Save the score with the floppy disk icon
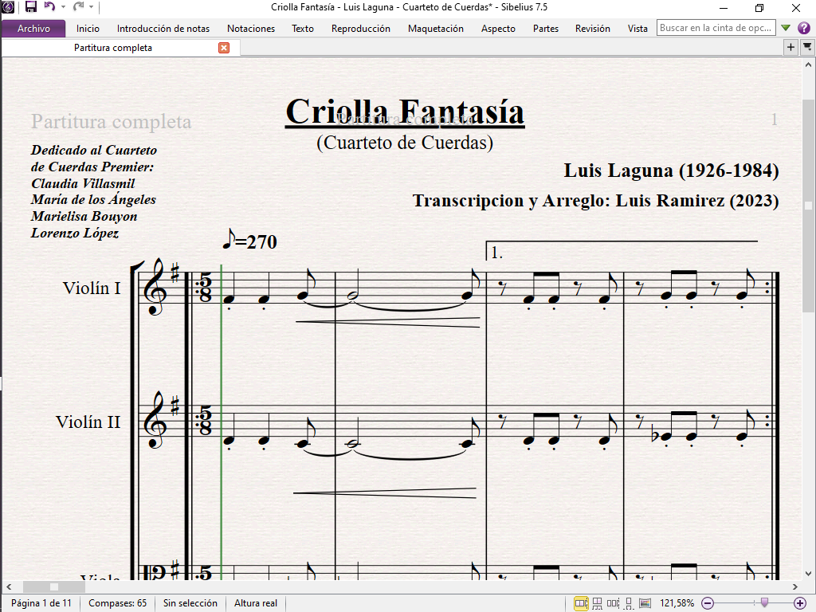The width and height of the screenshot is (816, 612). pyautogui.click(x=31, y=6)
